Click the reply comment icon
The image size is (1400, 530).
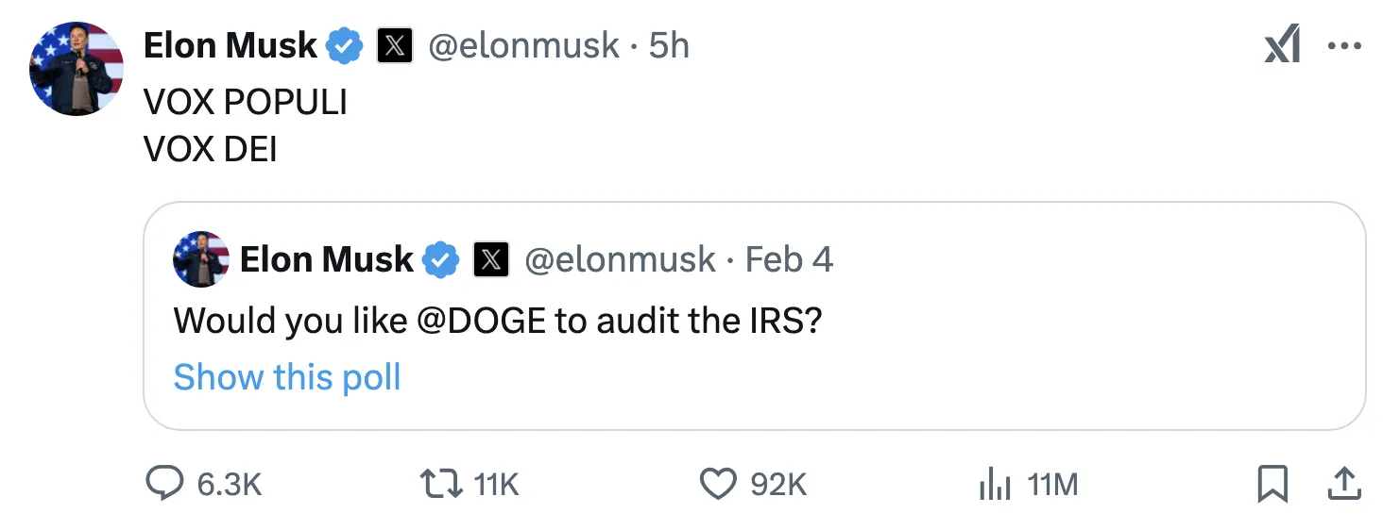[x=165, y=485]
